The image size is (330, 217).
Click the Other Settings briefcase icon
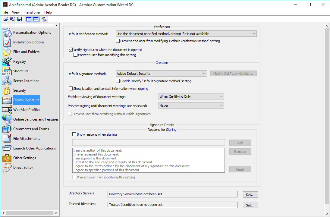coord(7,158)
